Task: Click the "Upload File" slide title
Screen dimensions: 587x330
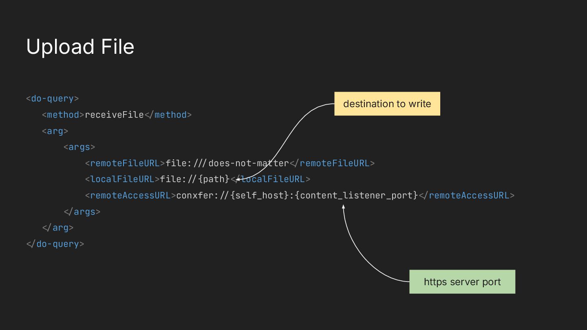Action: [80, 47]
